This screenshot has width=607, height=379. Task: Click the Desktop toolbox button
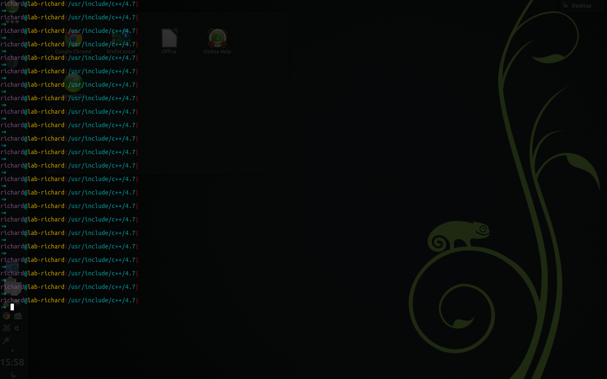581,5
